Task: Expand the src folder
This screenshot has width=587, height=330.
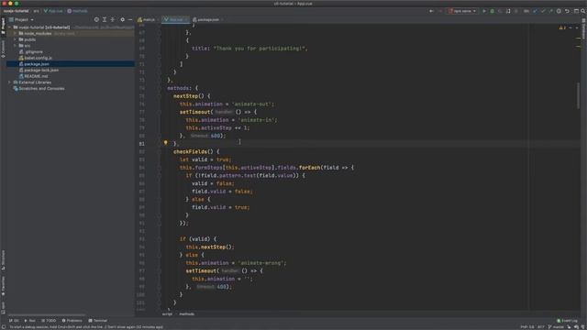Action: (16, 46)
